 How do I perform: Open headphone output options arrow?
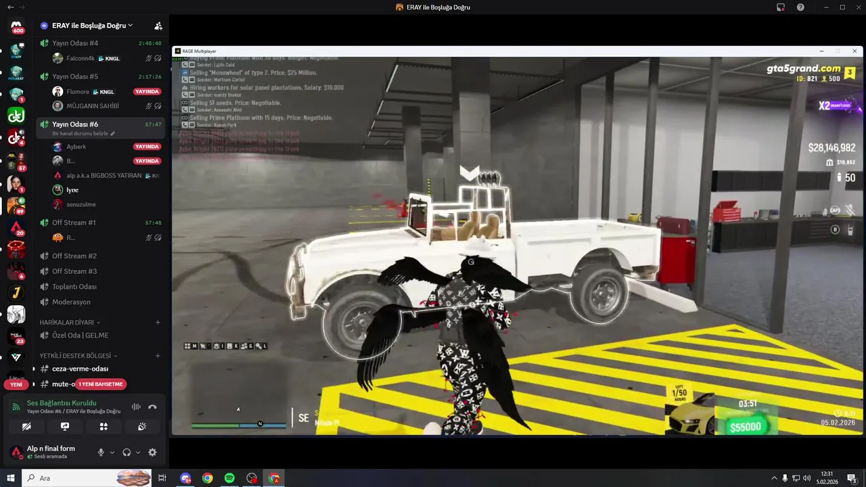pyautogui.click(x=138, y=453)
